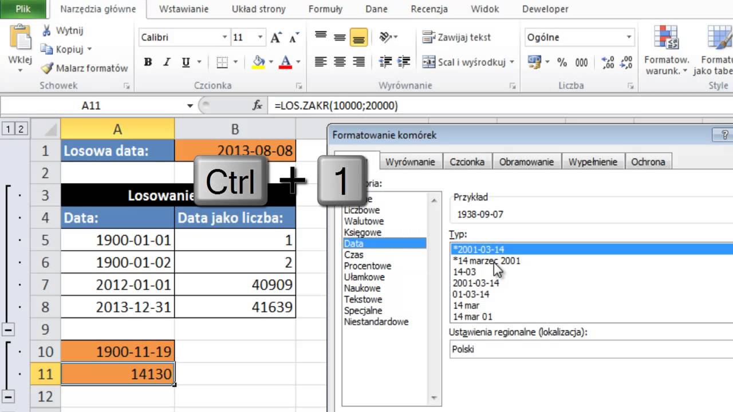
Task: Switch to the Wstawianie ribbon tab
Action: [183, 9]
